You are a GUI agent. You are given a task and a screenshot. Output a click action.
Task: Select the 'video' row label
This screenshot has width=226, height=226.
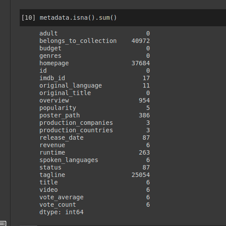pyautogui.click(x=49, y=190)
